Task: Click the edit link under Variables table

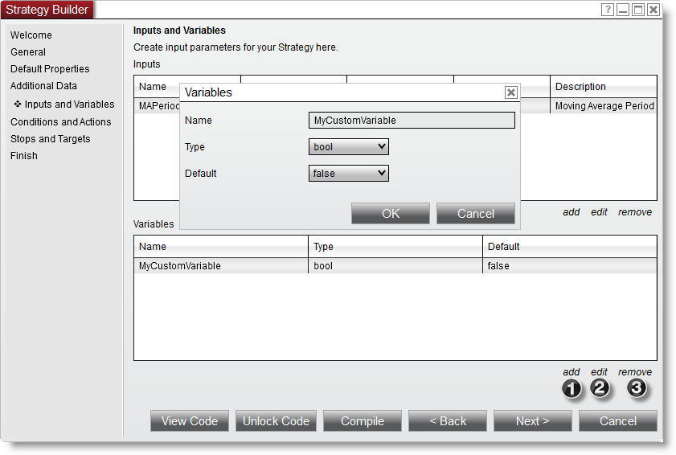Action: (x=599, y=372)
